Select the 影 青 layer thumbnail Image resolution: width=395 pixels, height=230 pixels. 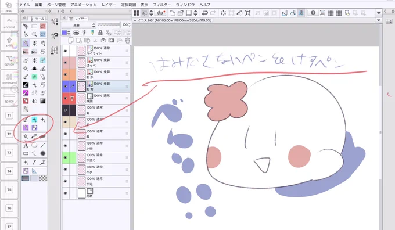click(81, 87)
